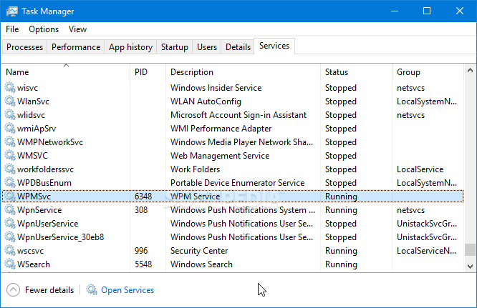Click the gear icon beside WpnUserService
This screenshot has width=477, height=308.
coord(10,224)
